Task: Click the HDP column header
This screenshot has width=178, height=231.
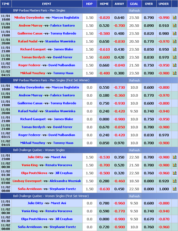Action: 89,4
